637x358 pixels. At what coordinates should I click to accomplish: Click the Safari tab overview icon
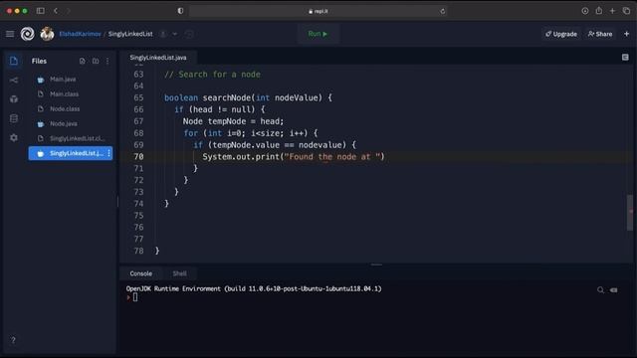point(626,11)
